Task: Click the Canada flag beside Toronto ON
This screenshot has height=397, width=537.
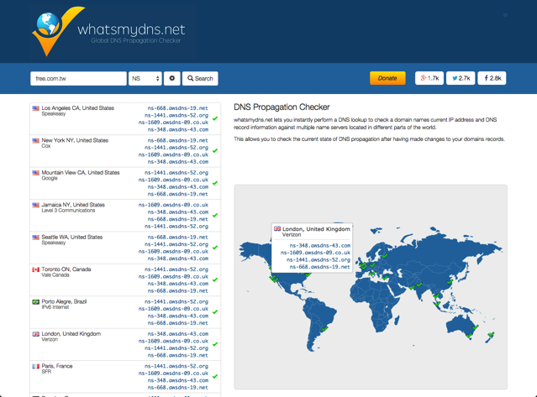Action: tap(35, 269)
